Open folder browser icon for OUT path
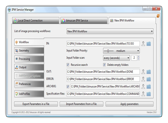The height and width of the screenshot is (123, 168). pyautogui.click(x=148, y=72)
